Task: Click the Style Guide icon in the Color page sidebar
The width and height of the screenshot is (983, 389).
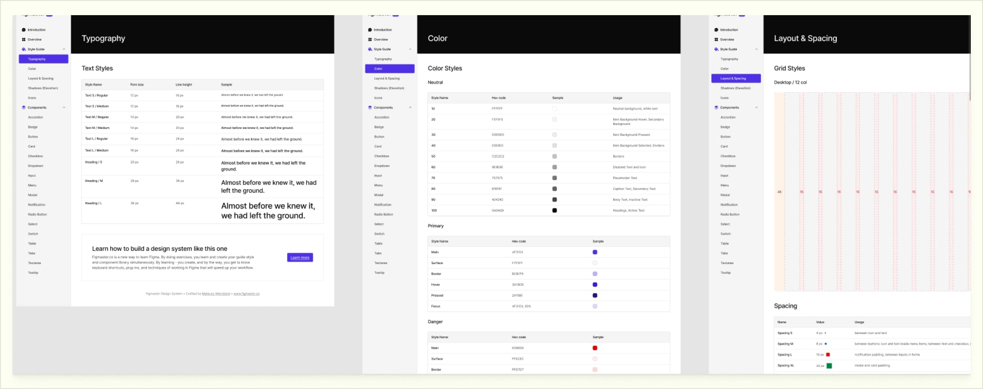Action: [370, 49]
